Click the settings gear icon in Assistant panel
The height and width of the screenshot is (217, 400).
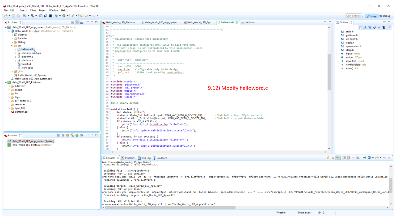pyautogui.click(x=68, y=135)
